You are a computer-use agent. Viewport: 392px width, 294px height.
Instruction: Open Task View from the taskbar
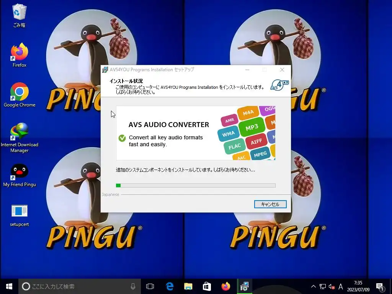(x=150, y=286)
